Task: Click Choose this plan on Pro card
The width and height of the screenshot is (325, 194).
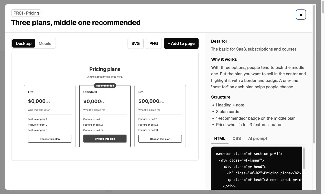Action: point(160,139)
